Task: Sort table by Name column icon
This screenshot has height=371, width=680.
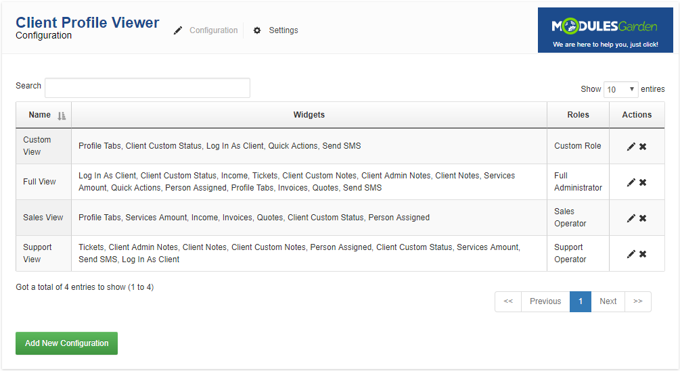Action: coord(62,116)
